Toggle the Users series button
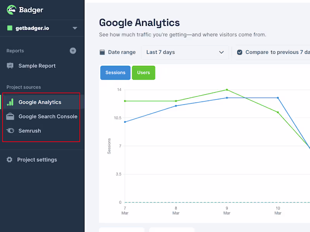 (x=143, y=73)
